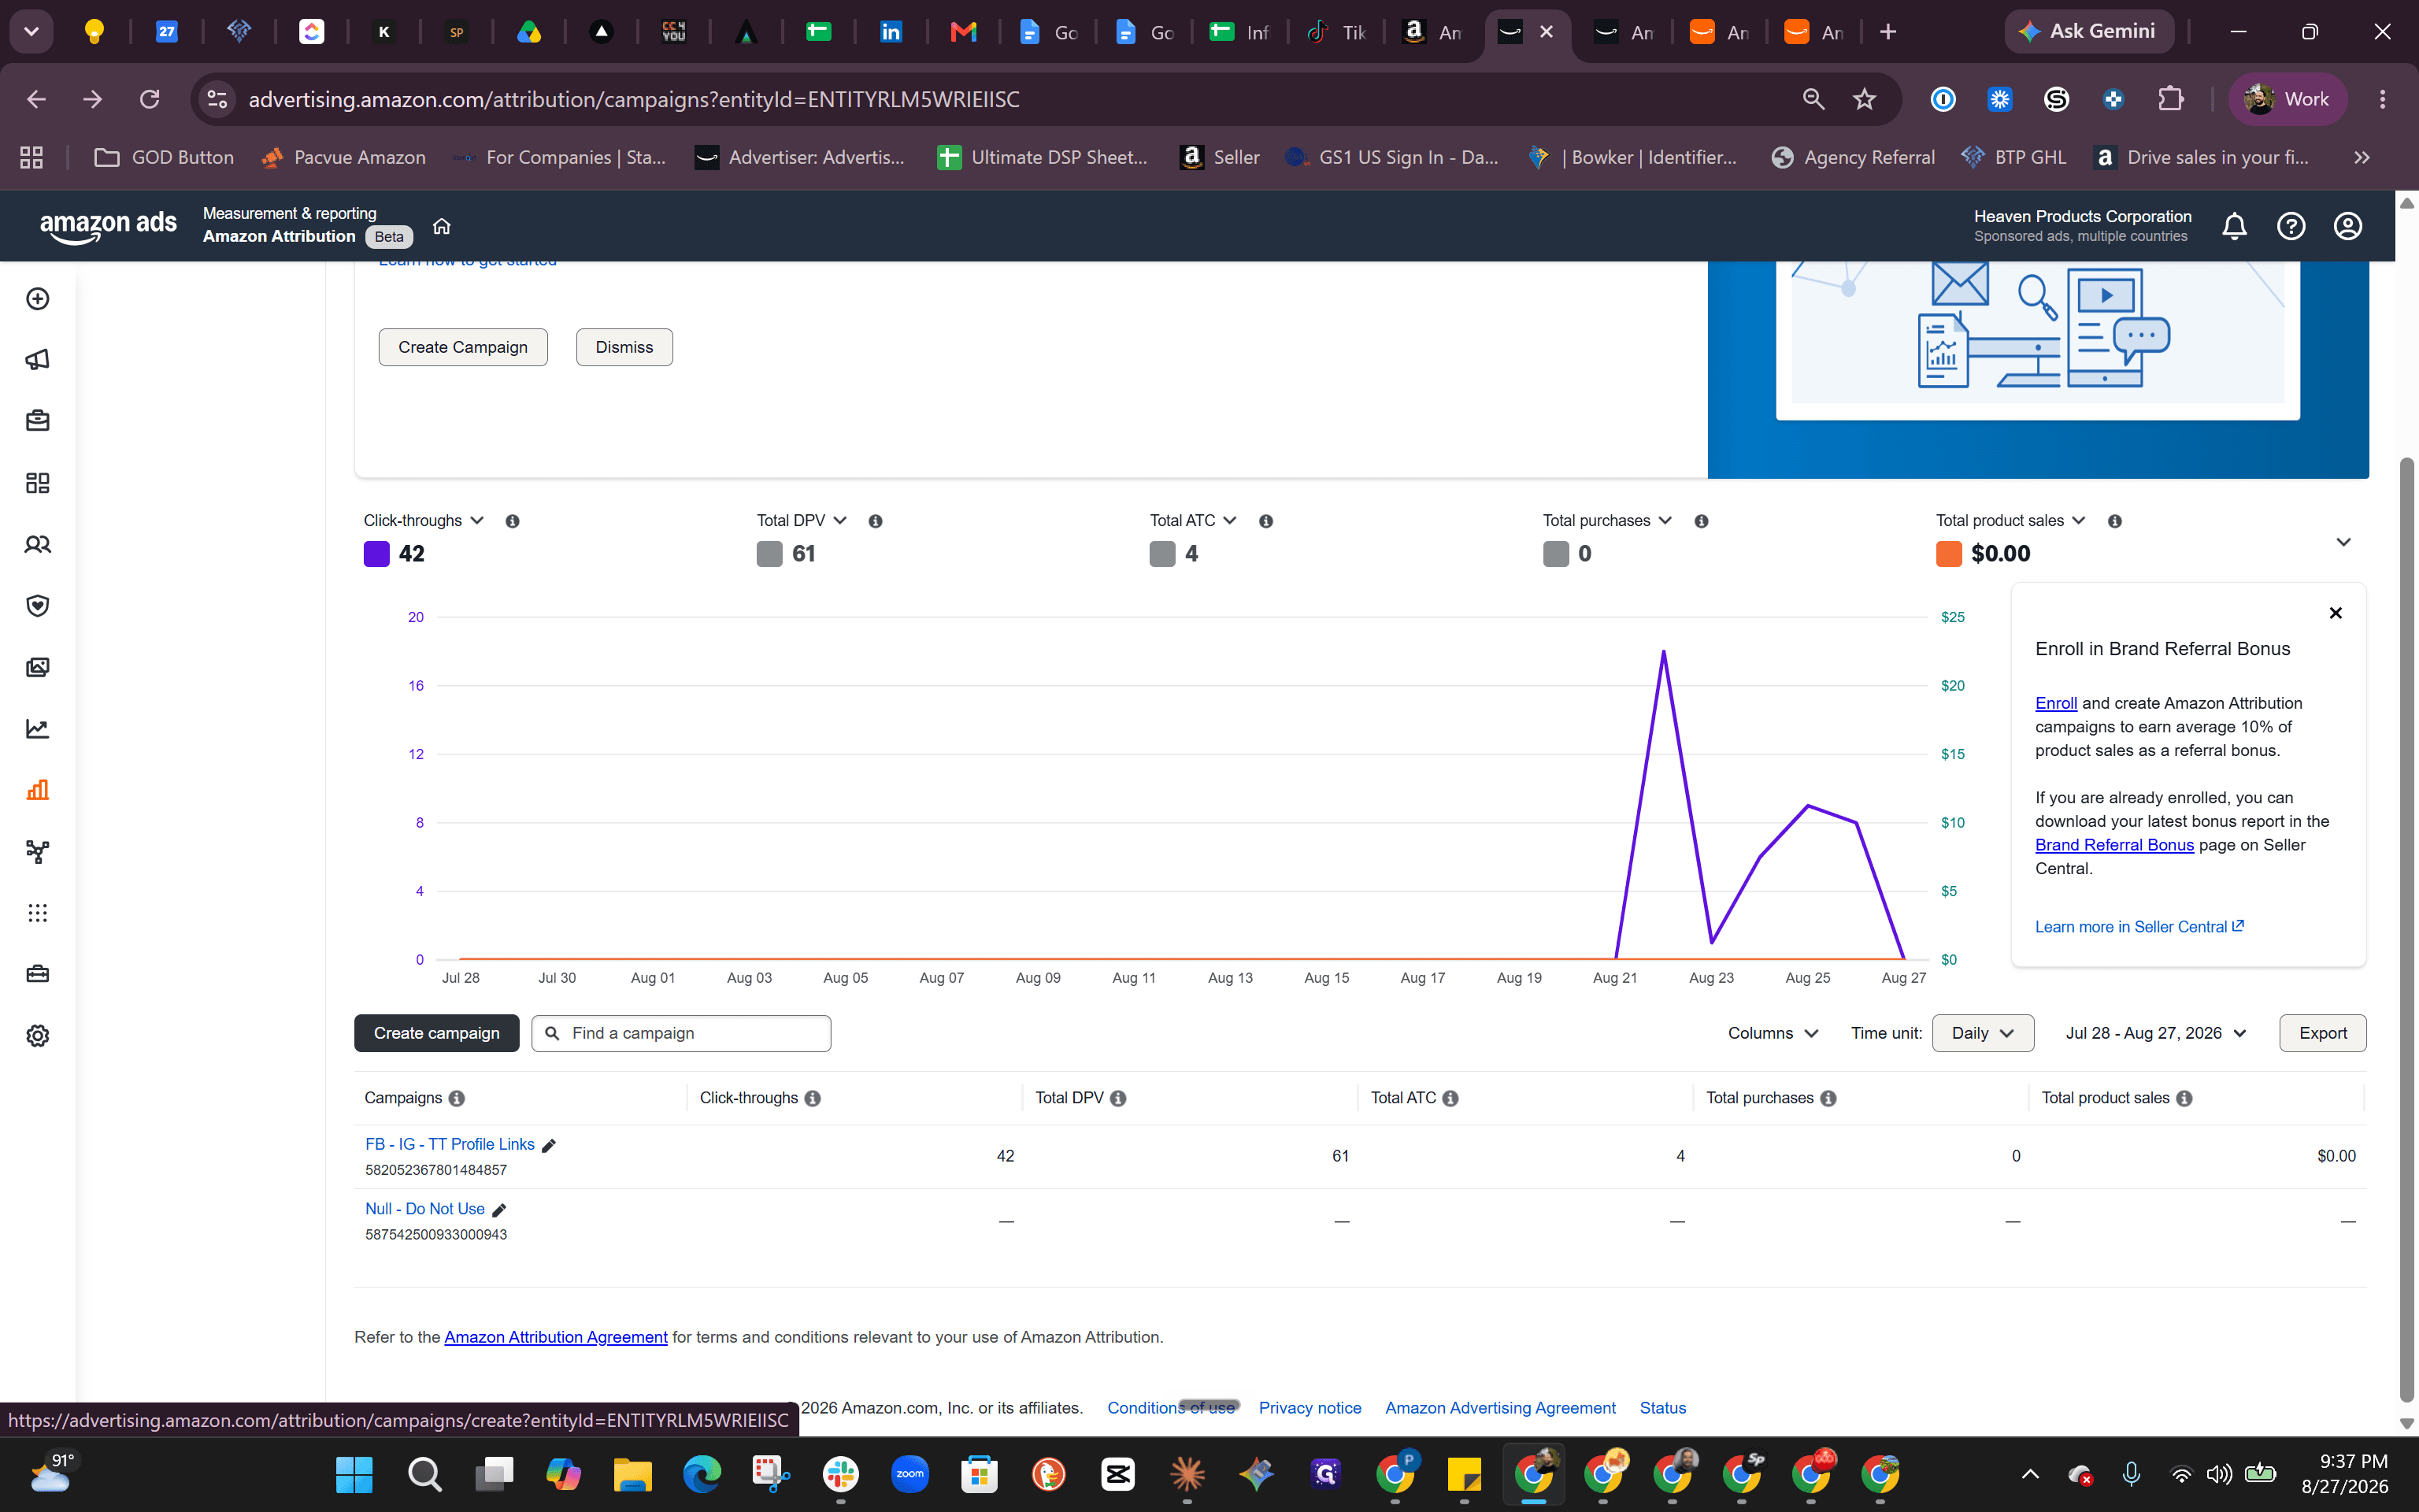
Task: Click the Enroll link in Brand Referral panel
Action: [2055, 703]
